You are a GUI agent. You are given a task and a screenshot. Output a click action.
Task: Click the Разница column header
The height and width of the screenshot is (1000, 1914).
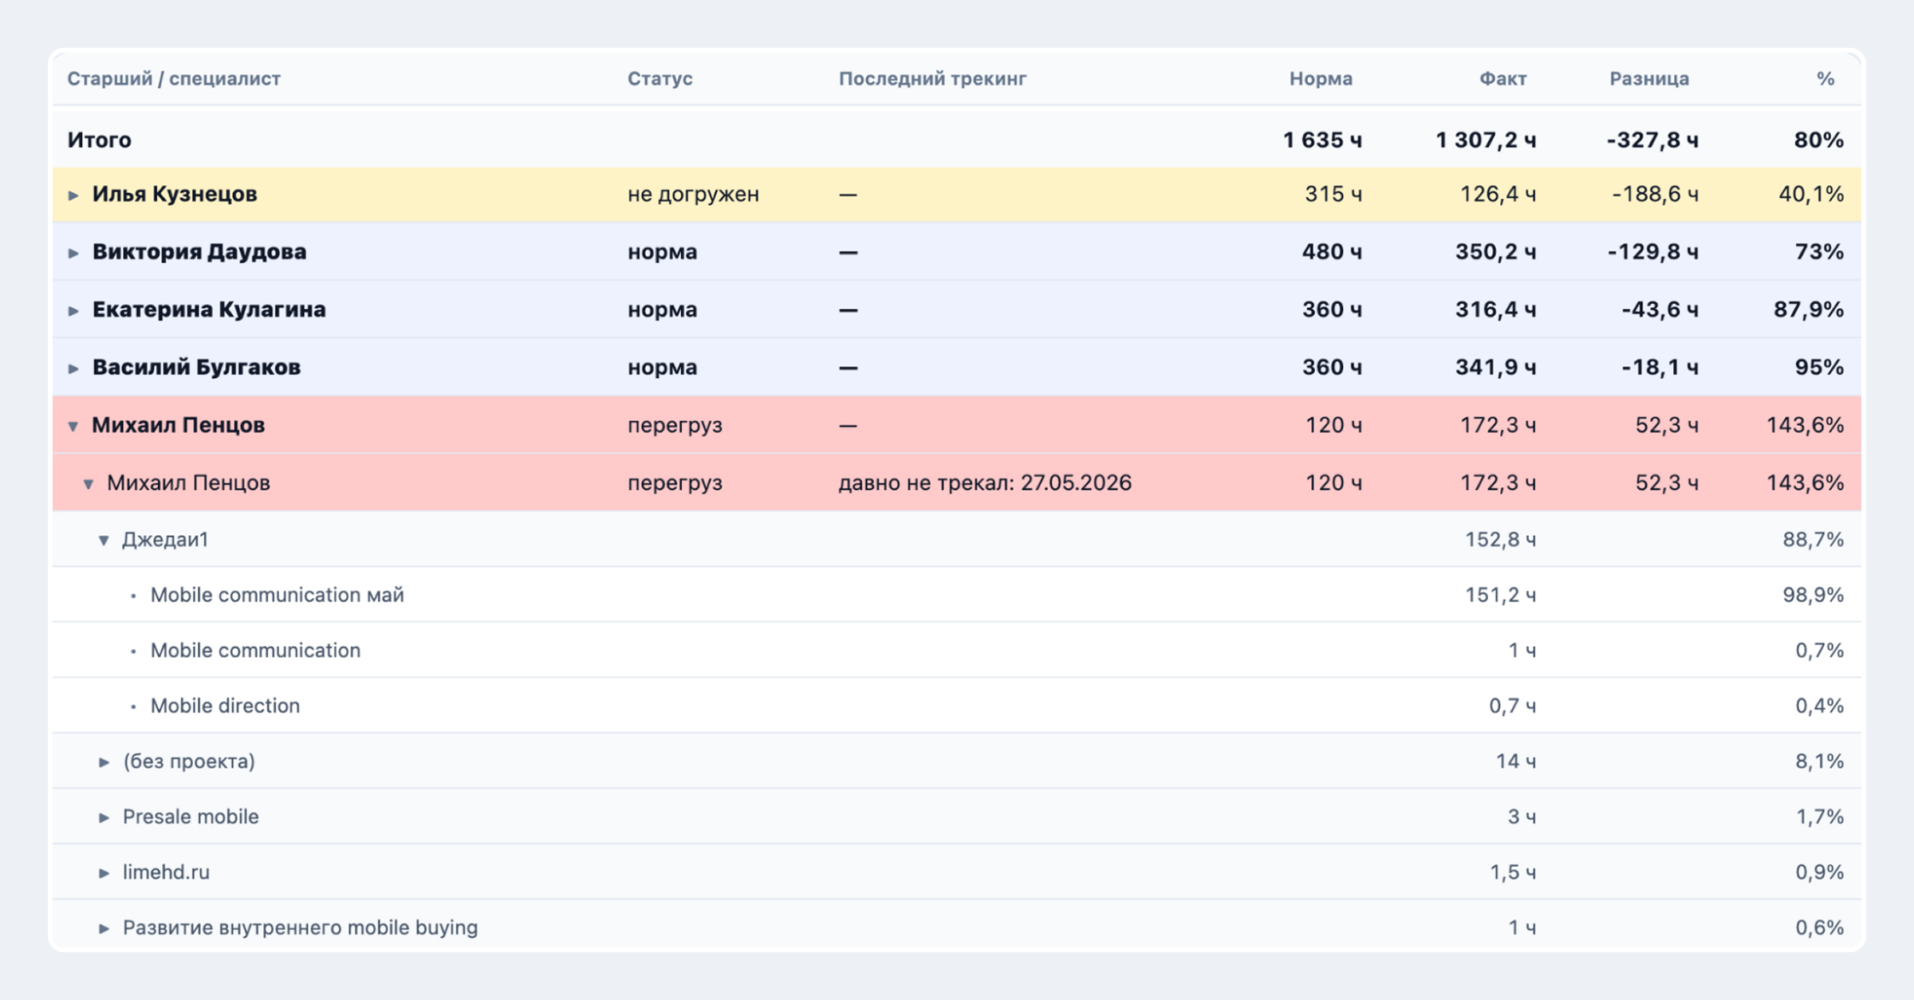1649,78
